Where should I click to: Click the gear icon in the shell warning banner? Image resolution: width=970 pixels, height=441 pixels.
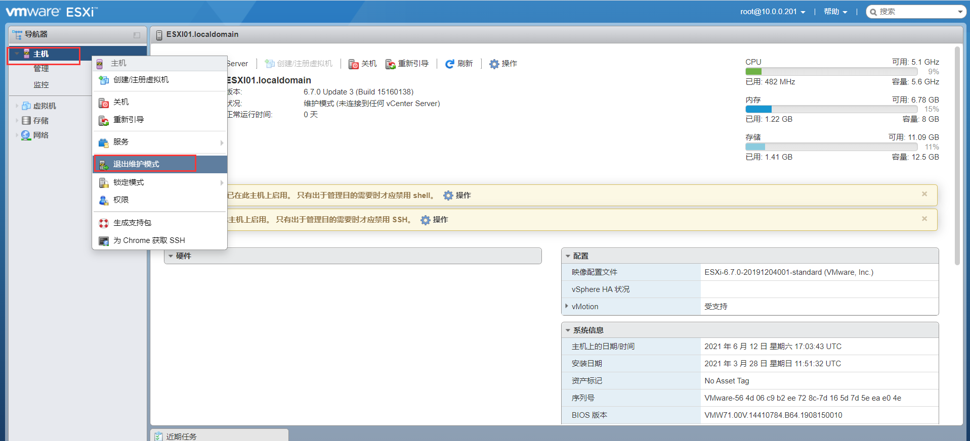[x=448, y=195]
